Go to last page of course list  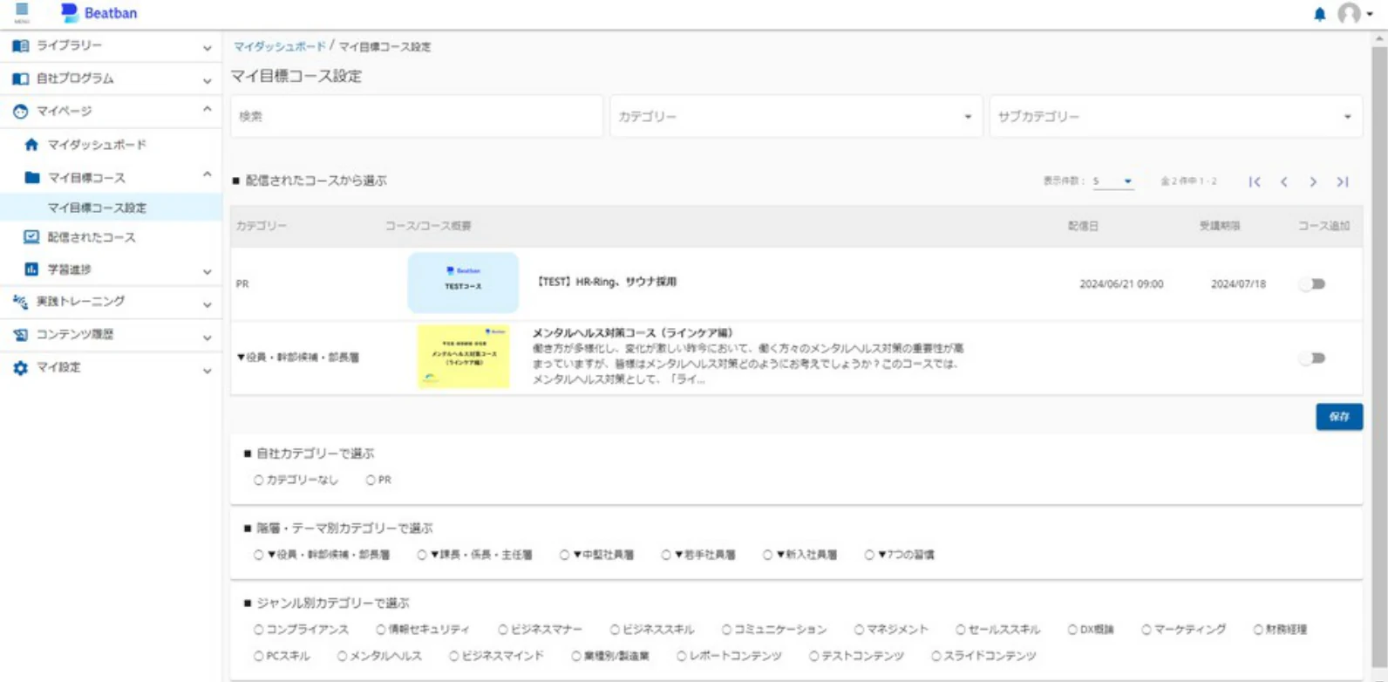tap(1343, 181)
